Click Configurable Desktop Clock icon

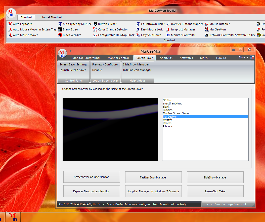click(95, 35)
